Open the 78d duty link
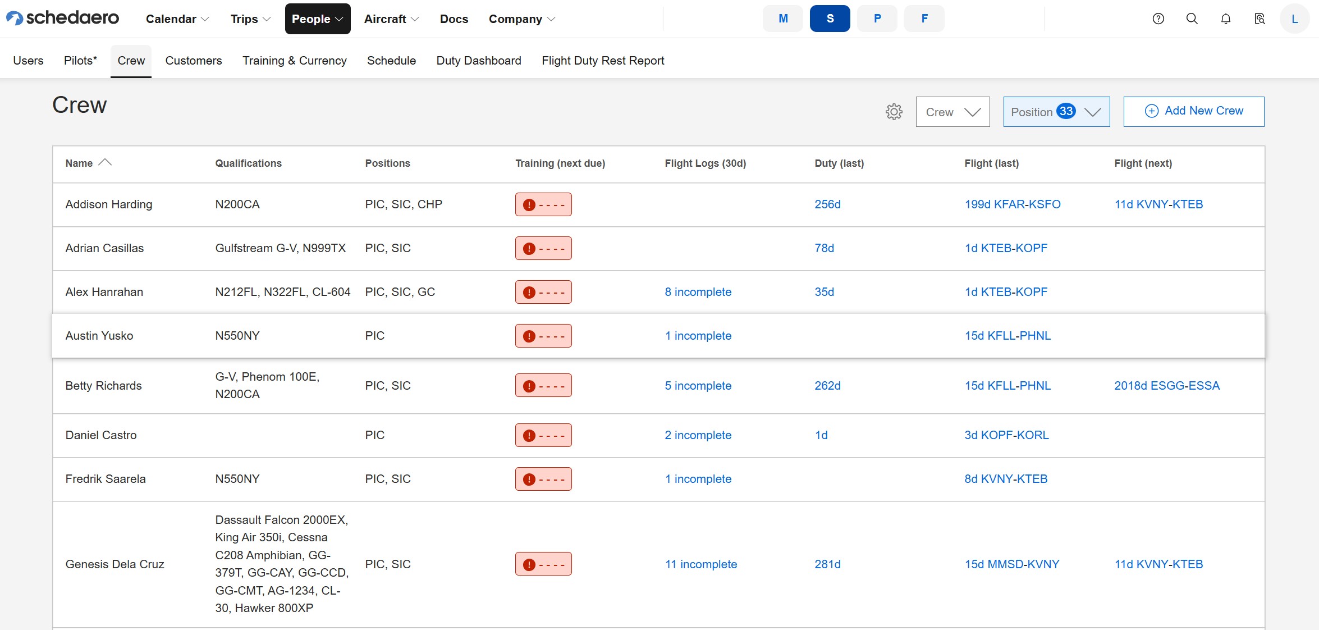This screenshot has height=630, width=1319. [824, 248]
